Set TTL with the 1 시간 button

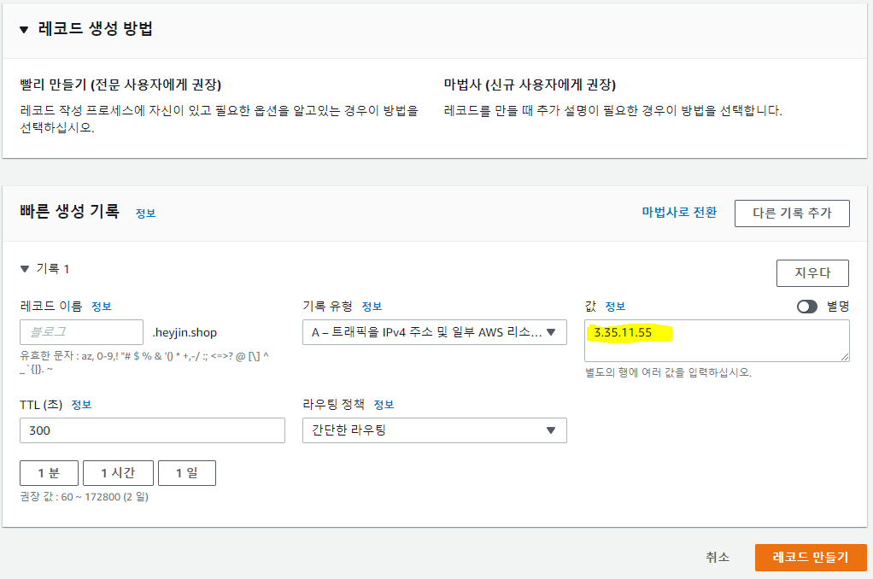coord(119,473)
